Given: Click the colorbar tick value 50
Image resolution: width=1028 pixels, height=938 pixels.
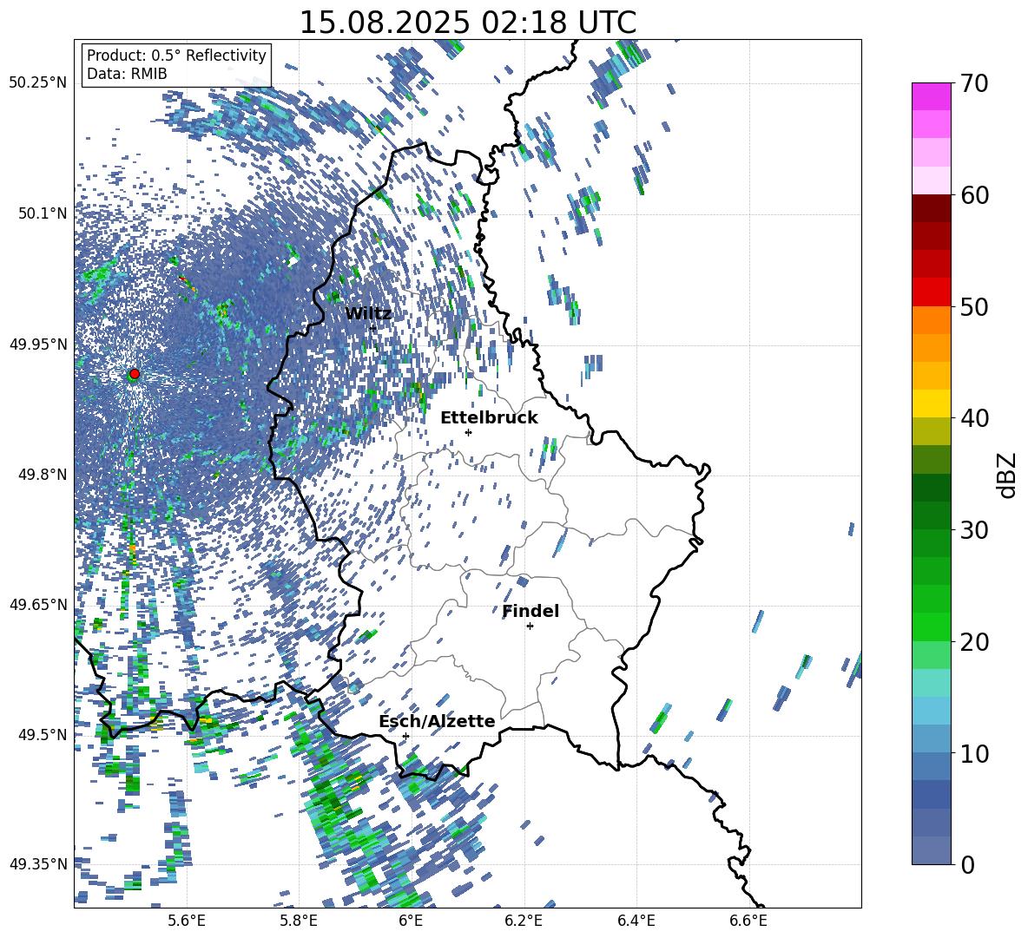Looking at the screenshot, I should 973,307.
